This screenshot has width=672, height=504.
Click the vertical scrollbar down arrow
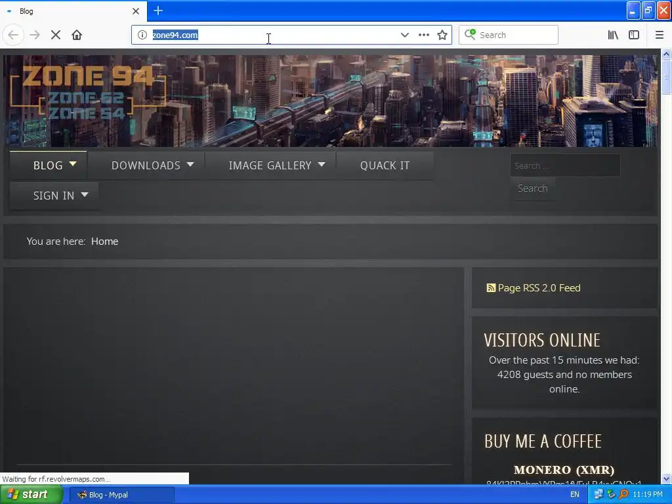pos(666,478)
